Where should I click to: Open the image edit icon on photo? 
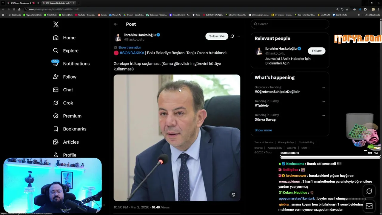click(233, 195)
